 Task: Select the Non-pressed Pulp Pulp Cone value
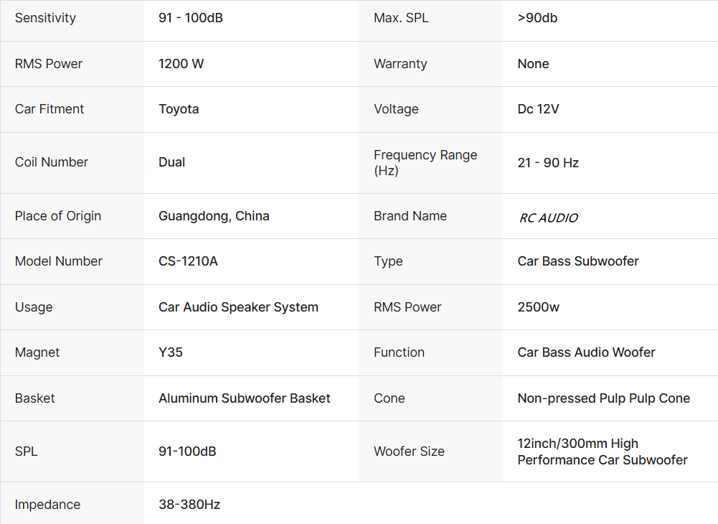tap(603, 398)
